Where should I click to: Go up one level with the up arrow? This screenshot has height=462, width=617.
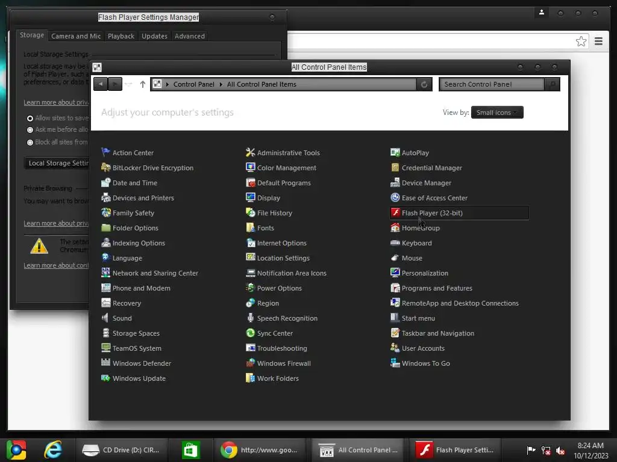pos(142,84)
